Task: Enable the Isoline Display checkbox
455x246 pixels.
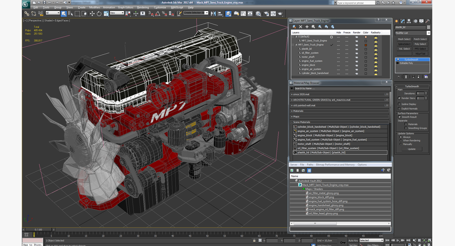Action: click(x=399, y=104)
